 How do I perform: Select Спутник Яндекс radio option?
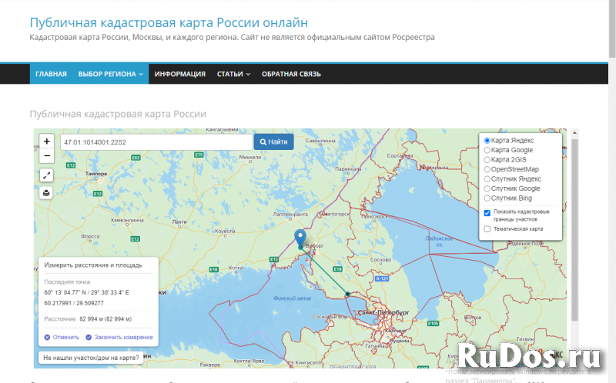coord(487,179)
